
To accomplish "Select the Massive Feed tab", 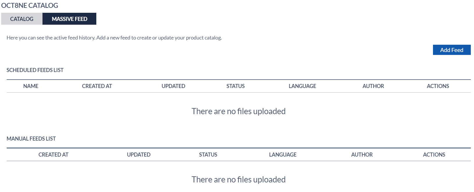I will (x=69, y=19).
